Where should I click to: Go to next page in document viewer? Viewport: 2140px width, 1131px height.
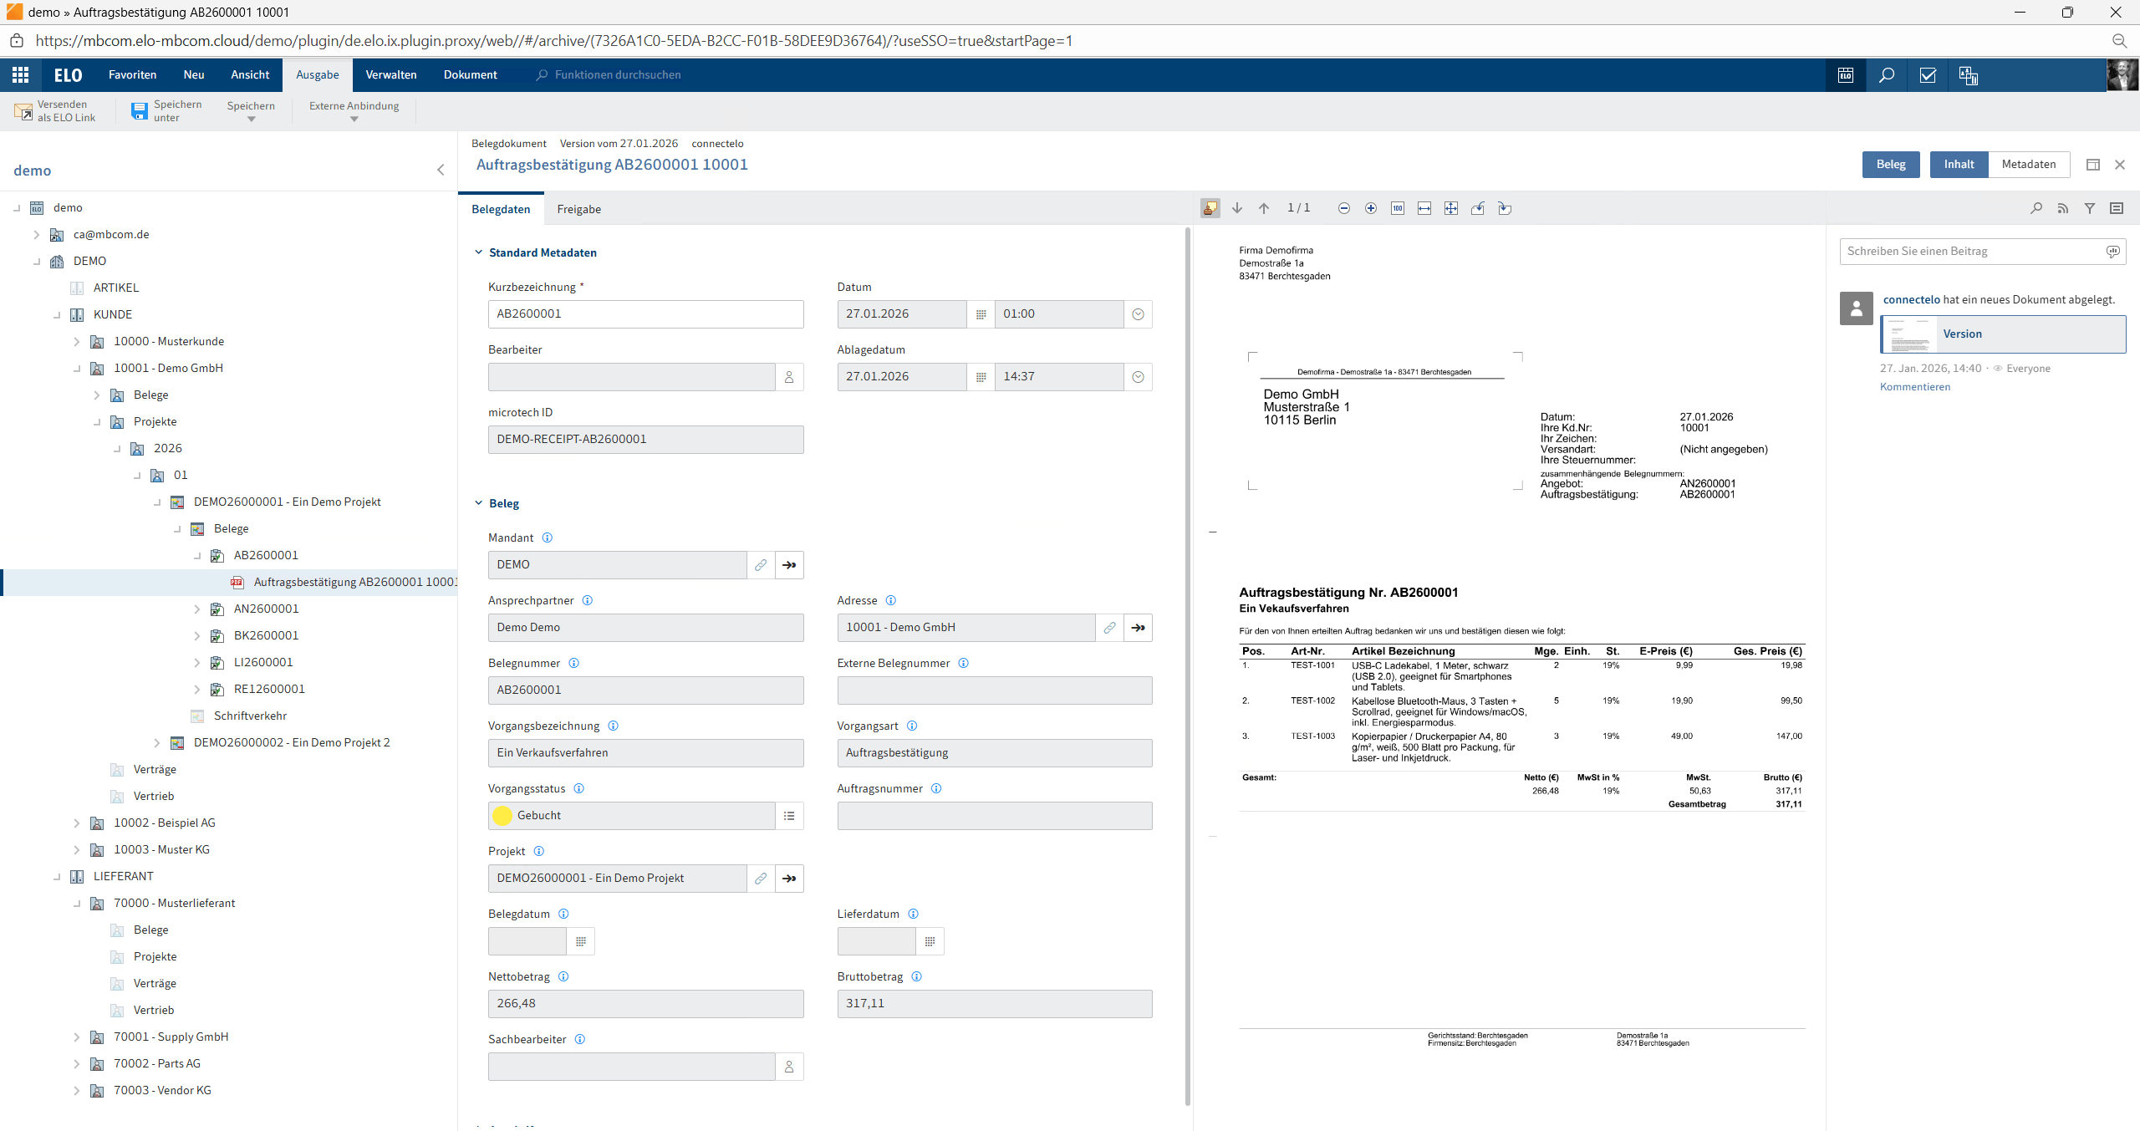point(1237,208)
